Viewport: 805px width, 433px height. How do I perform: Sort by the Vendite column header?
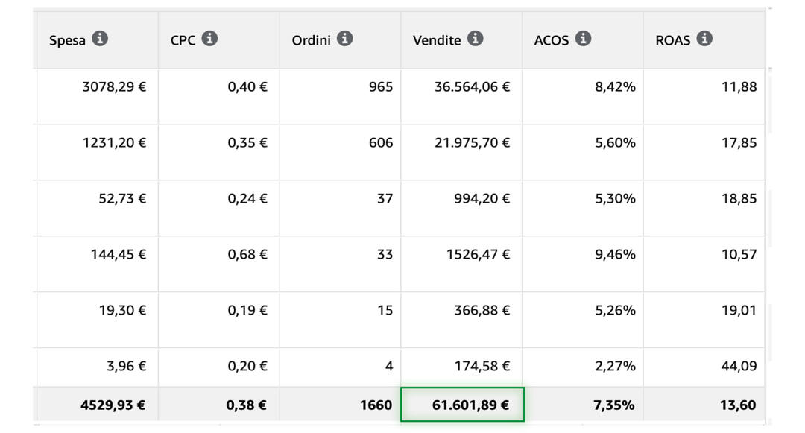(437, 40)
